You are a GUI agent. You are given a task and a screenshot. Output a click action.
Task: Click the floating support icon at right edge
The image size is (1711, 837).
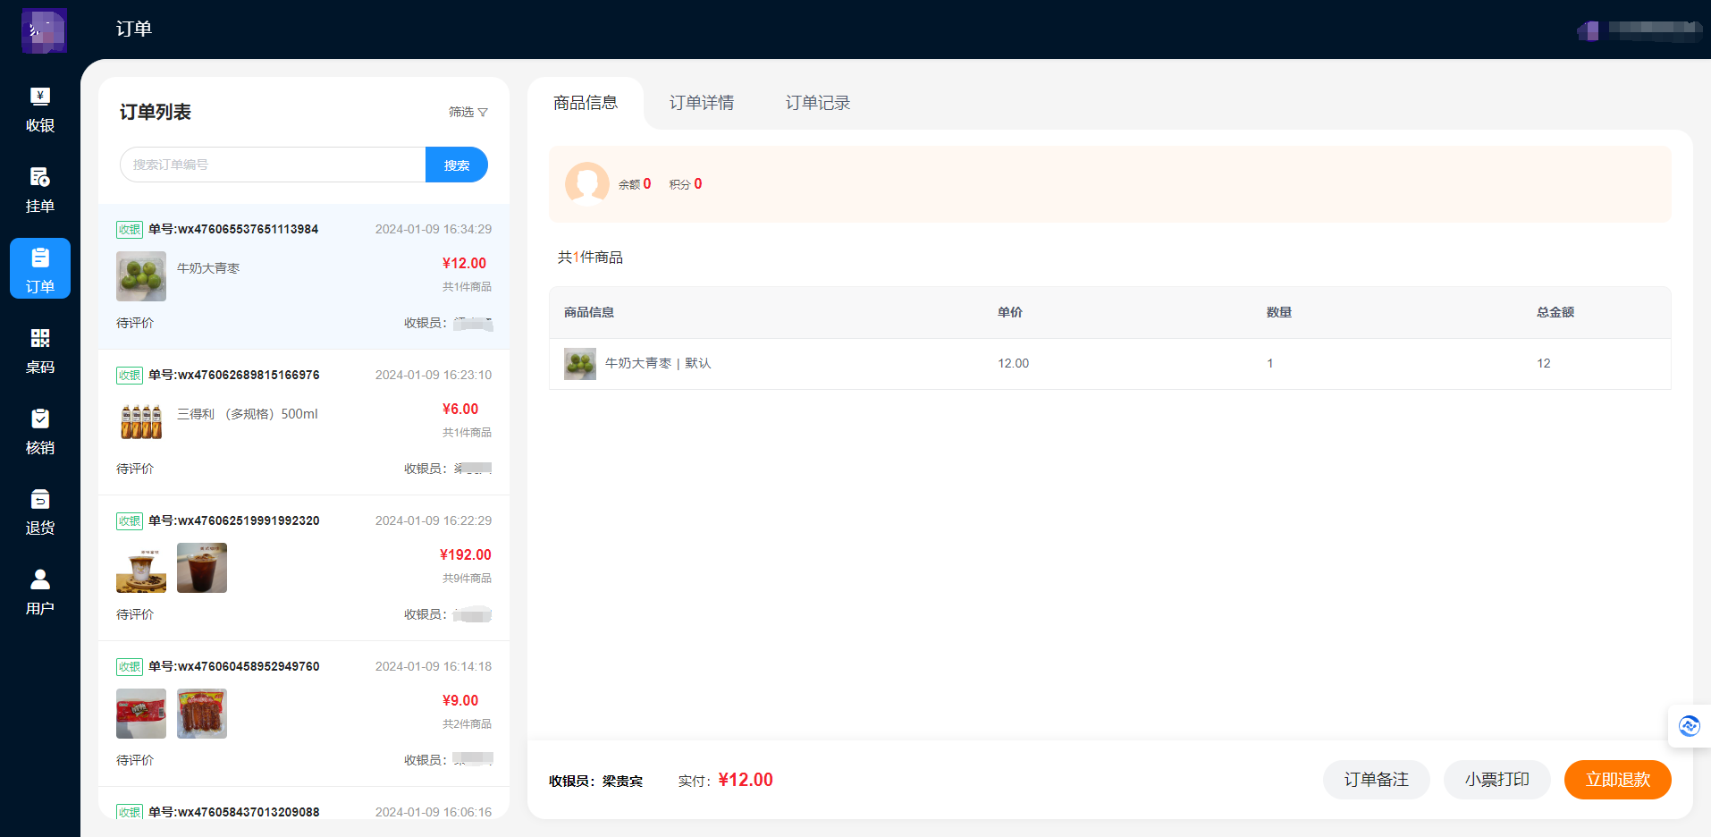click(1689, 726)
